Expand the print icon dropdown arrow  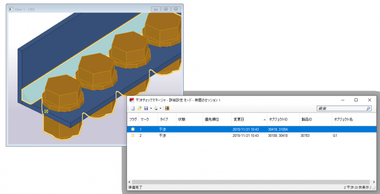pyautogui.click(x=160, y=109)
